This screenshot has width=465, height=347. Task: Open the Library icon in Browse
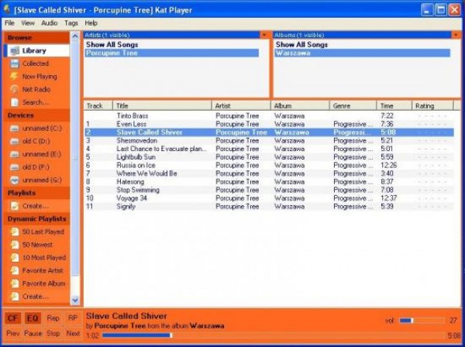coord(15,51)
